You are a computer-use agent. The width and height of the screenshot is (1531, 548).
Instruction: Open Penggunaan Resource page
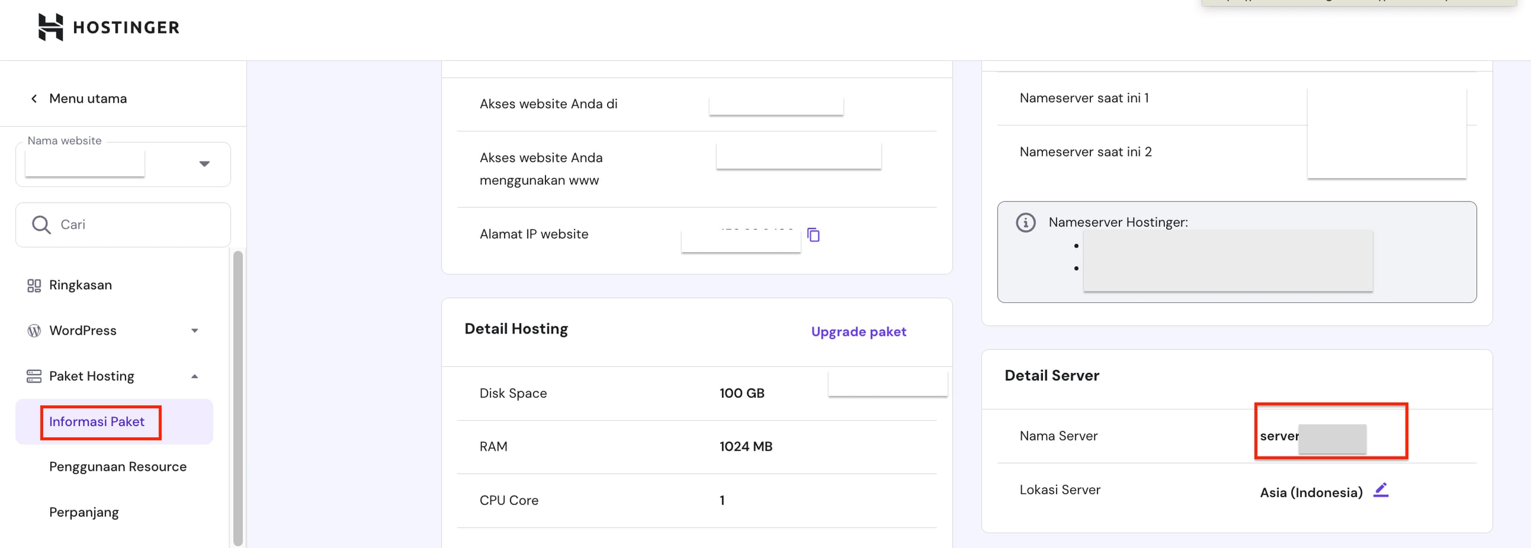pyautogui.click(x=118, y=467)
